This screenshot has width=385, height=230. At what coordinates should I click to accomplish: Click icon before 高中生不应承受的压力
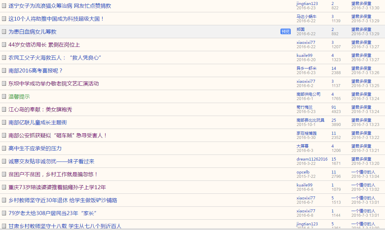(x=4, y=148)
